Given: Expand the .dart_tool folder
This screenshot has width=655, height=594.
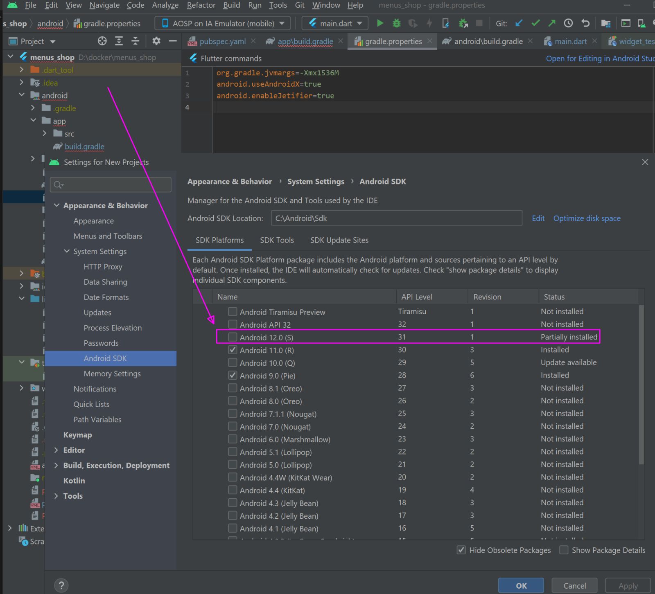Looking at the screenshot, I should 22,70.
